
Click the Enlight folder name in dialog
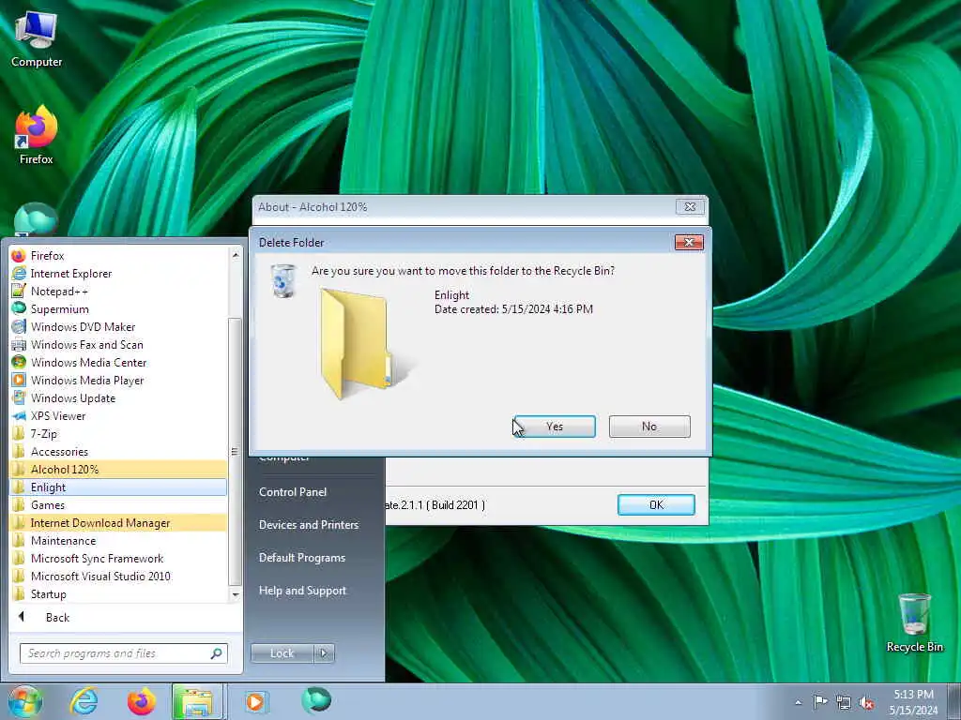tap(451, 295)
